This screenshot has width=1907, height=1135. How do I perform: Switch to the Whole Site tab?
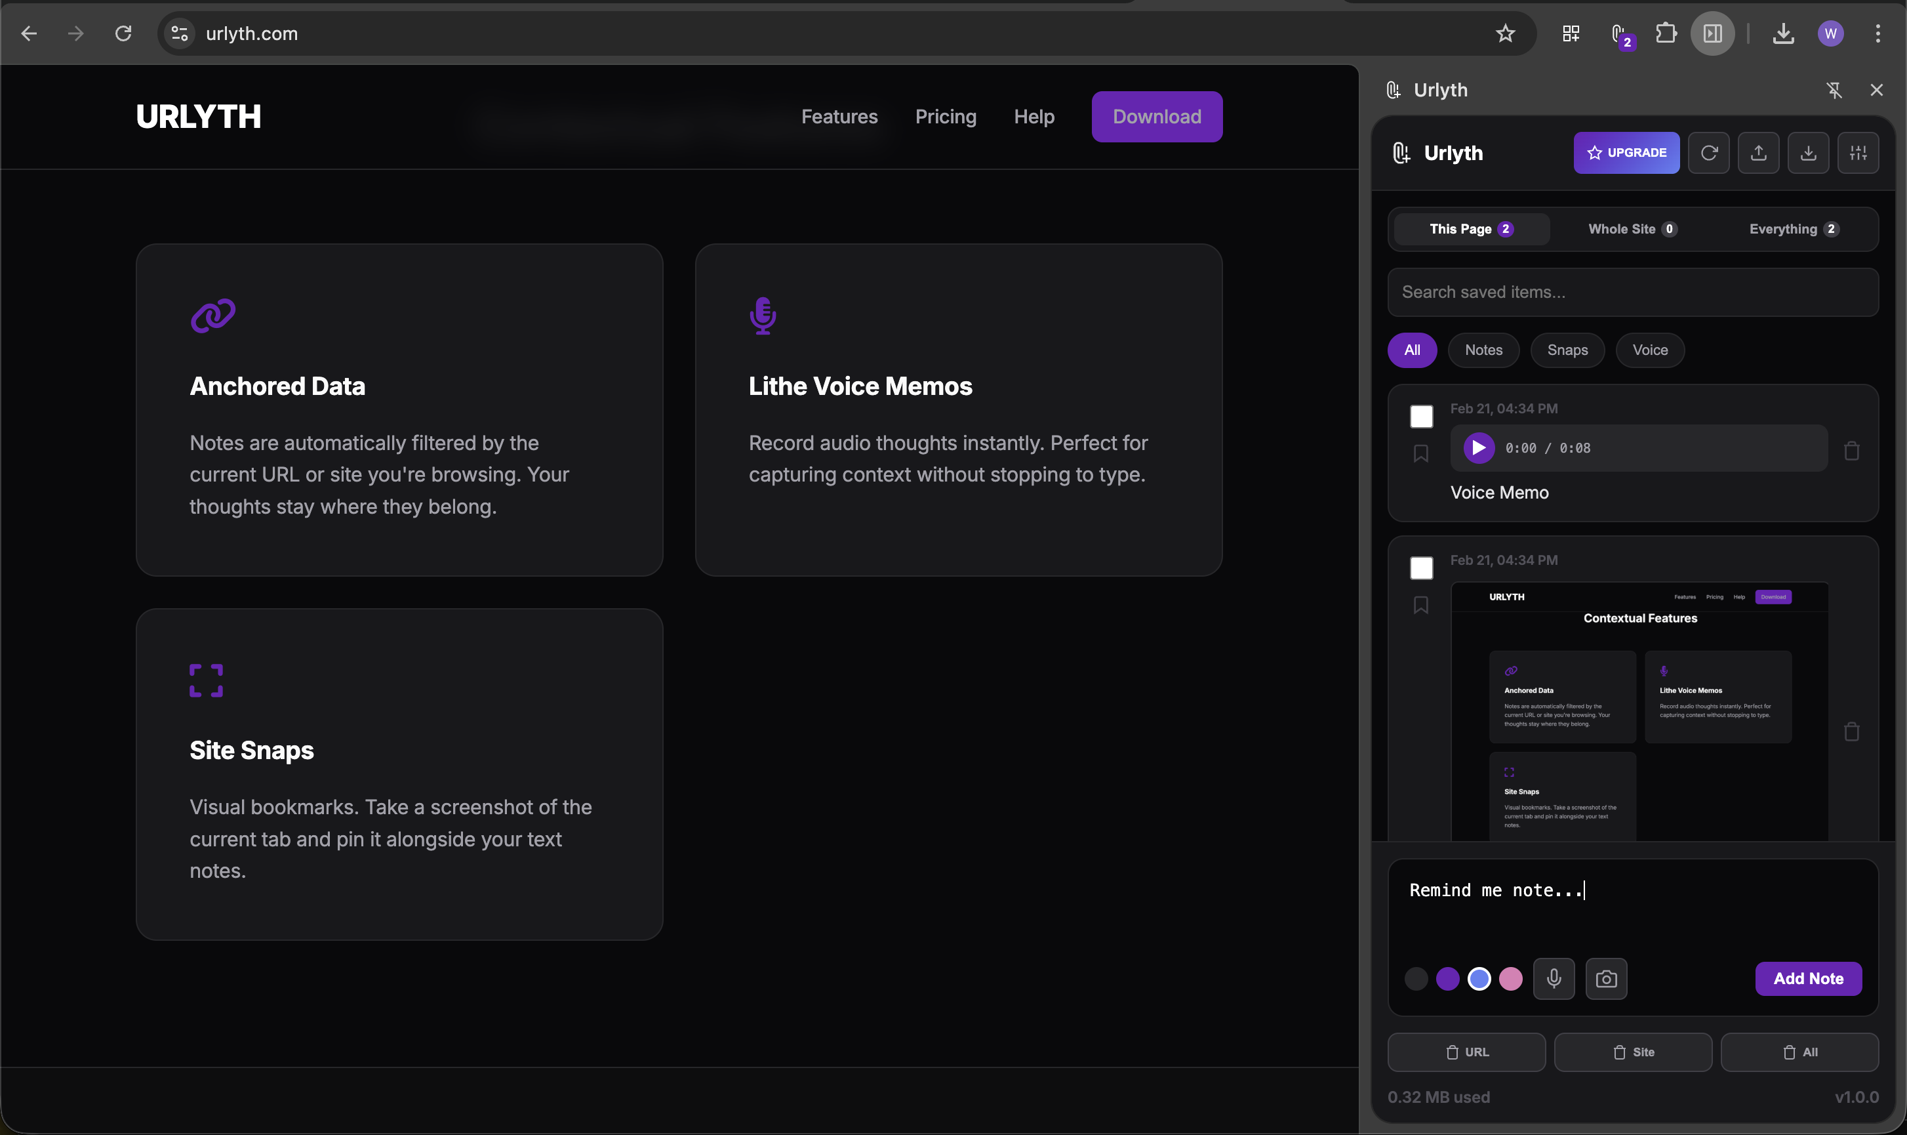(1630, 229)
